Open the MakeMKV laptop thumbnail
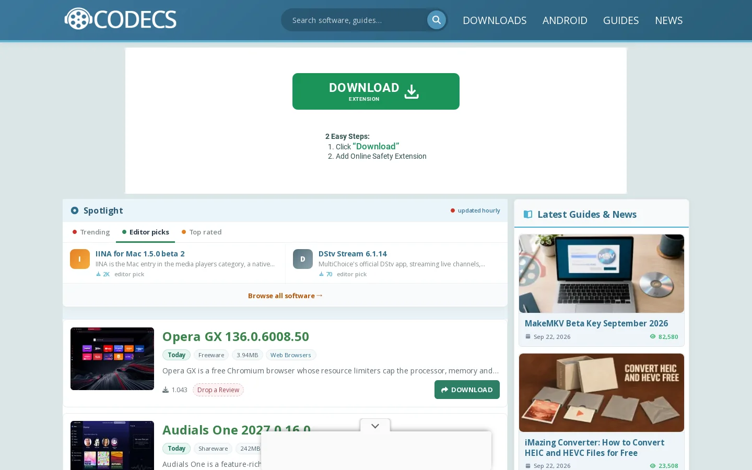Image resolution: width=752 pixels, height=470 pixels. coord(602,274)
